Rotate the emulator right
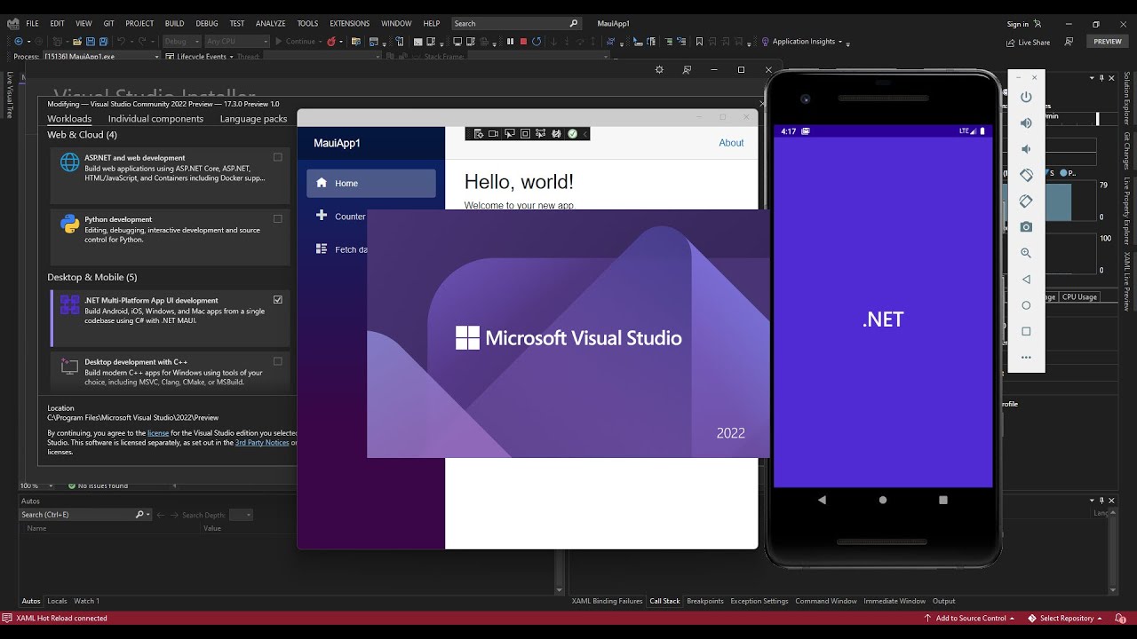 [1026, 201]
